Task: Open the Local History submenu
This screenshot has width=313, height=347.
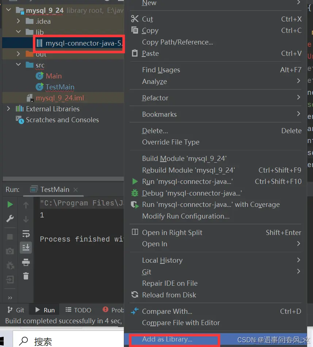Action: click(x=215, y=260)
